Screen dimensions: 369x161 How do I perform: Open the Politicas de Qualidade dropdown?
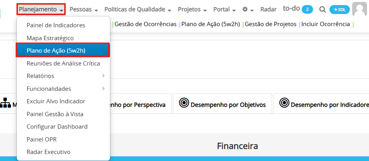coord(138,9)
